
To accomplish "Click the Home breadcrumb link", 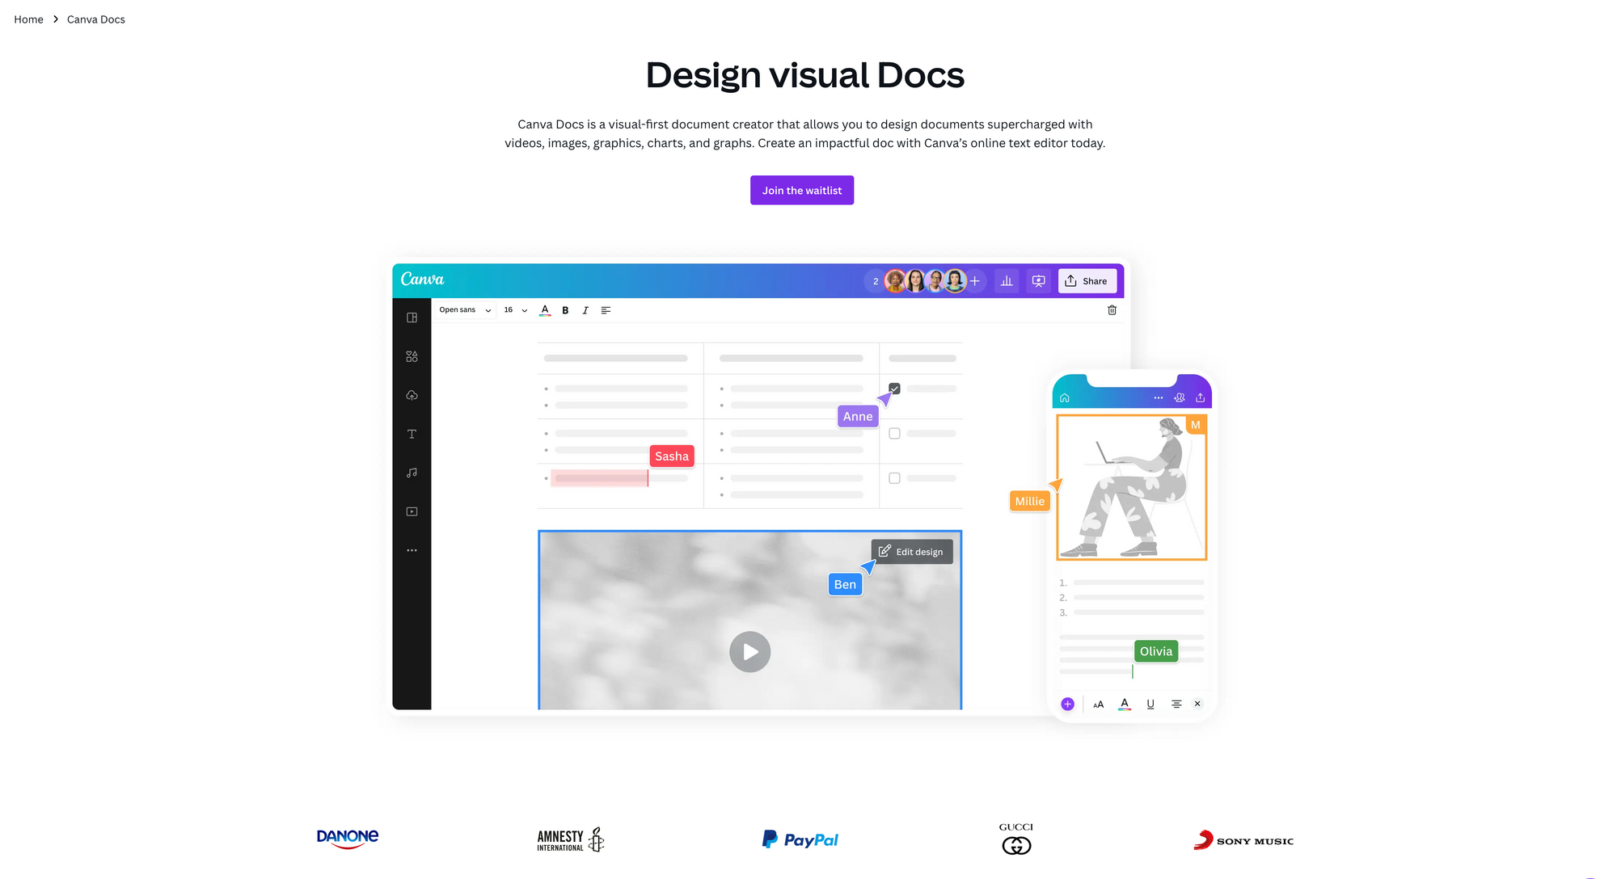I will (28, 19).
